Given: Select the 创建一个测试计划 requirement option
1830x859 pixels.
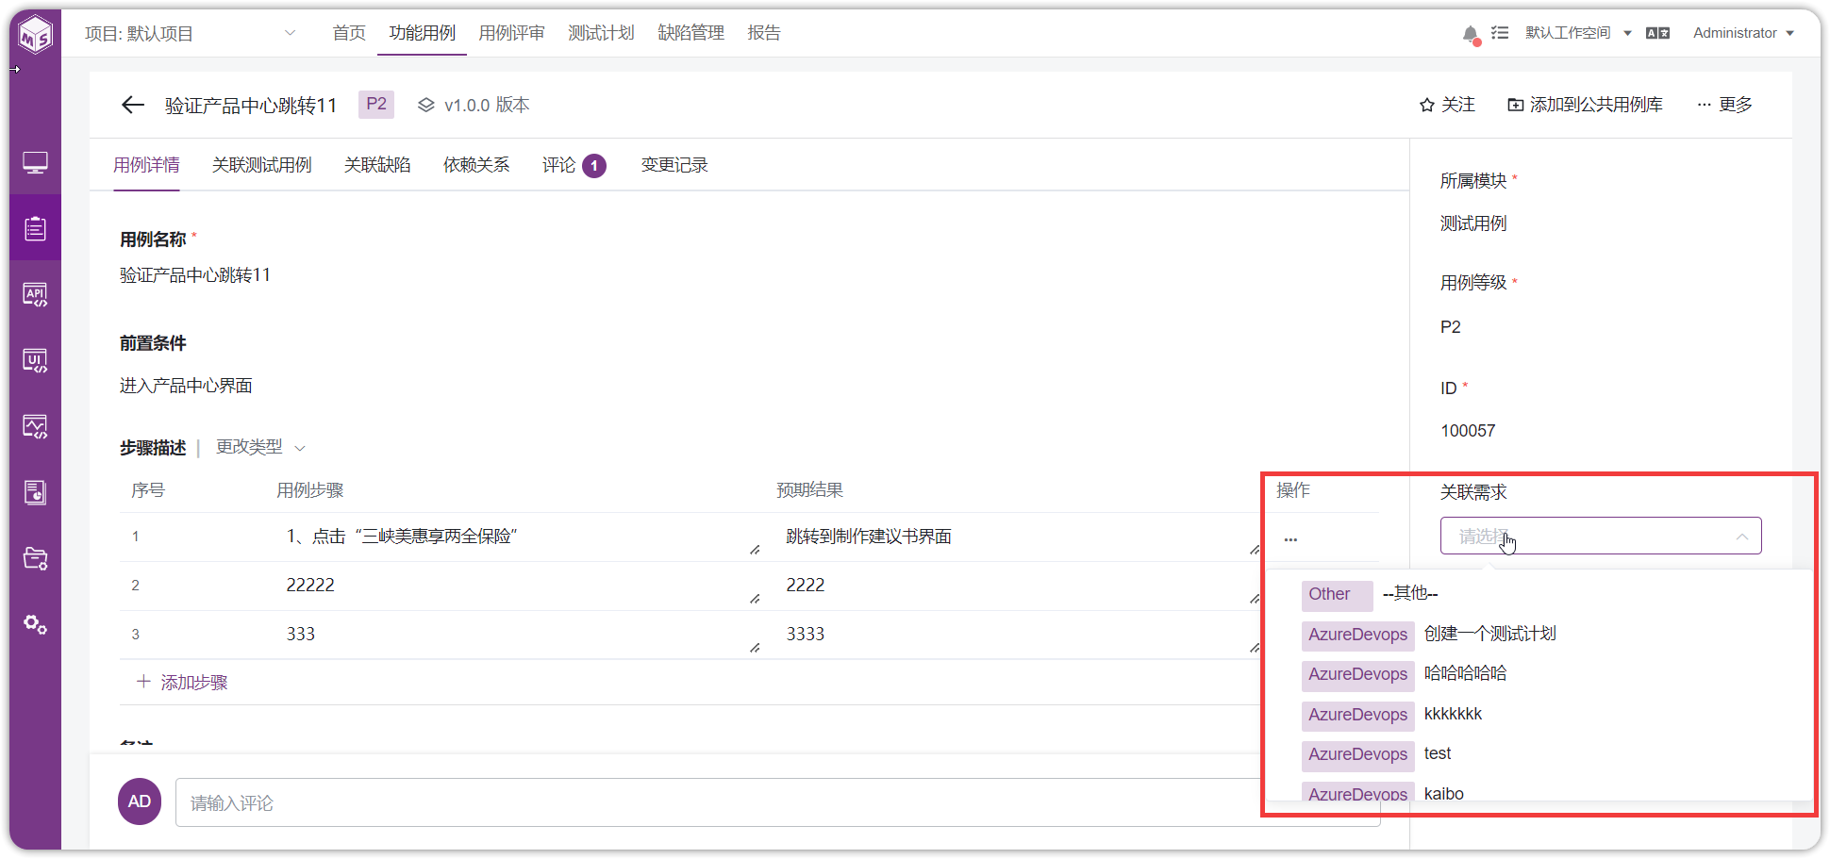Looking at the screenshot, I should 1538,634.
